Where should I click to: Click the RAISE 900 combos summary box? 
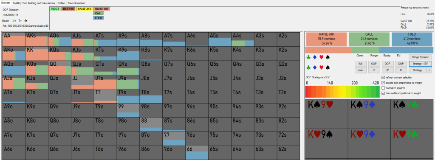point(326,39)
